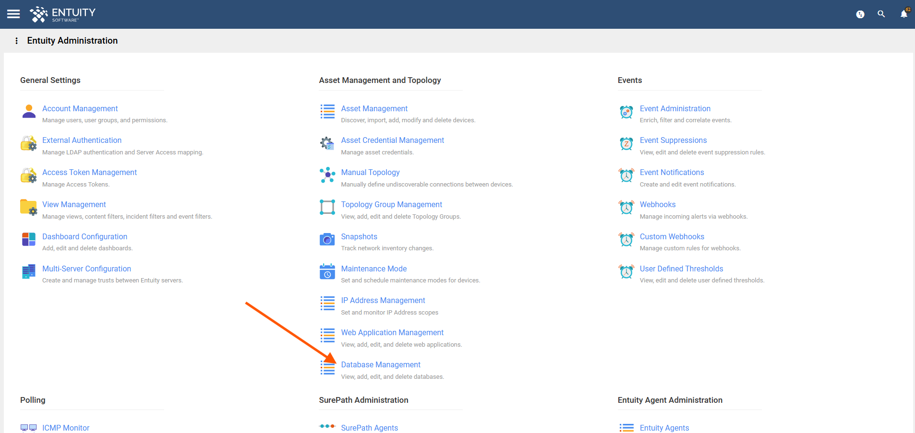Click the Entuity Agents list icon
915x433 pixels.
point(626,428)
